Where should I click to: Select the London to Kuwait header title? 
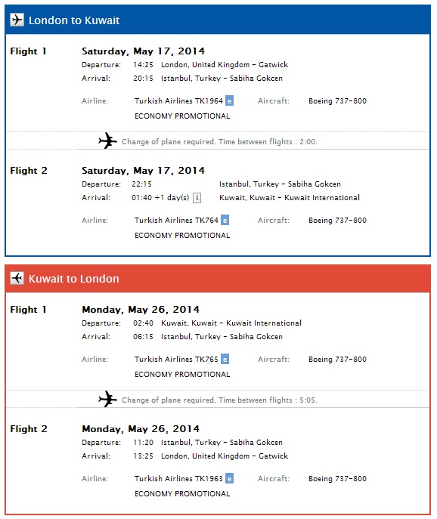tap(74, 20)
